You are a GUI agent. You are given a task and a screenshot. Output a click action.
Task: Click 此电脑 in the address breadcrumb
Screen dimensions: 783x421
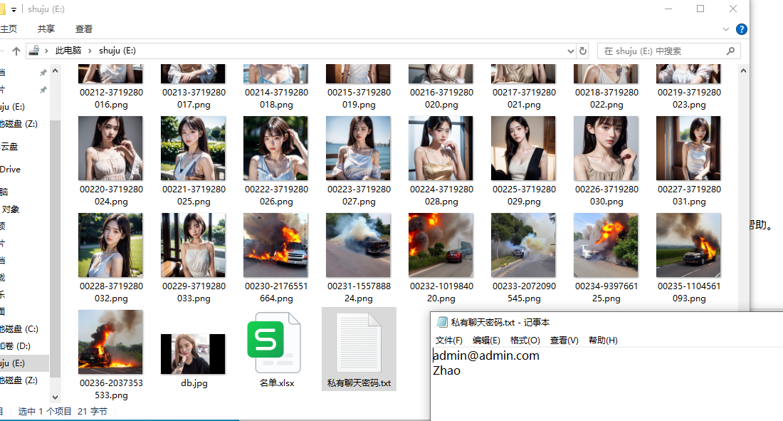pos(68,51)
